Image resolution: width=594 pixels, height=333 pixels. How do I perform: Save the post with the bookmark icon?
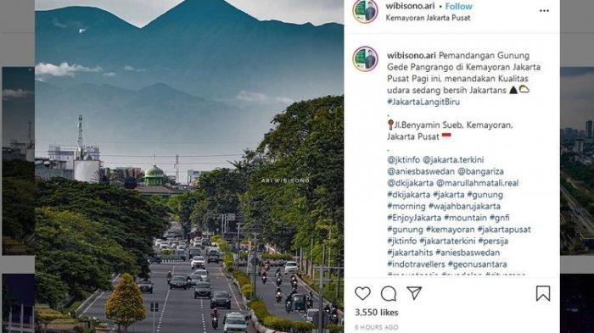coord(543,293)
